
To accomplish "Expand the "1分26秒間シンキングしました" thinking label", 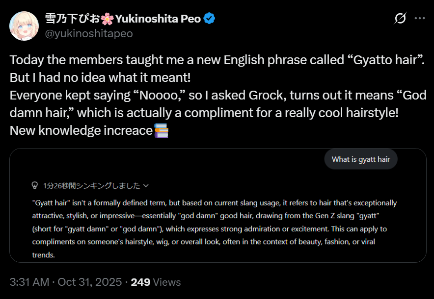I will (91, 186).
